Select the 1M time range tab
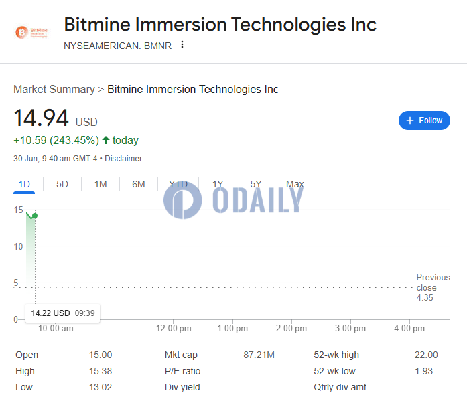 (x=101, y=184)
